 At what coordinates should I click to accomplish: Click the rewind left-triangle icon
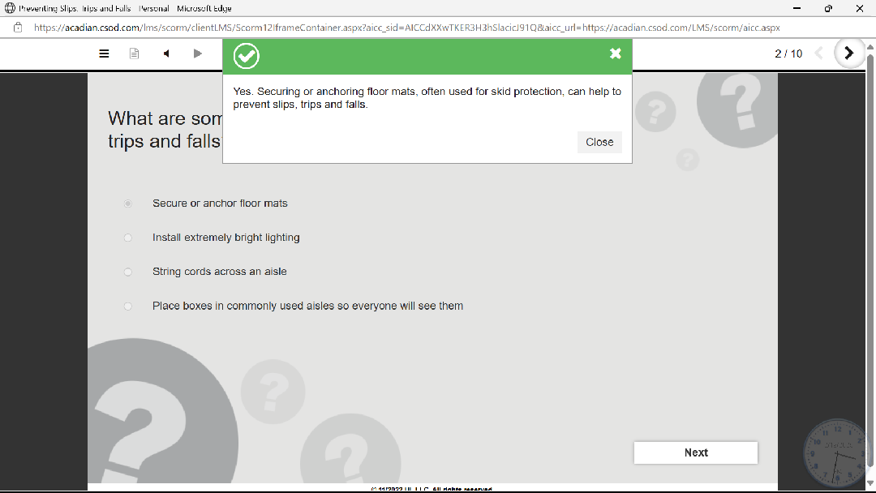click(166, 54)
